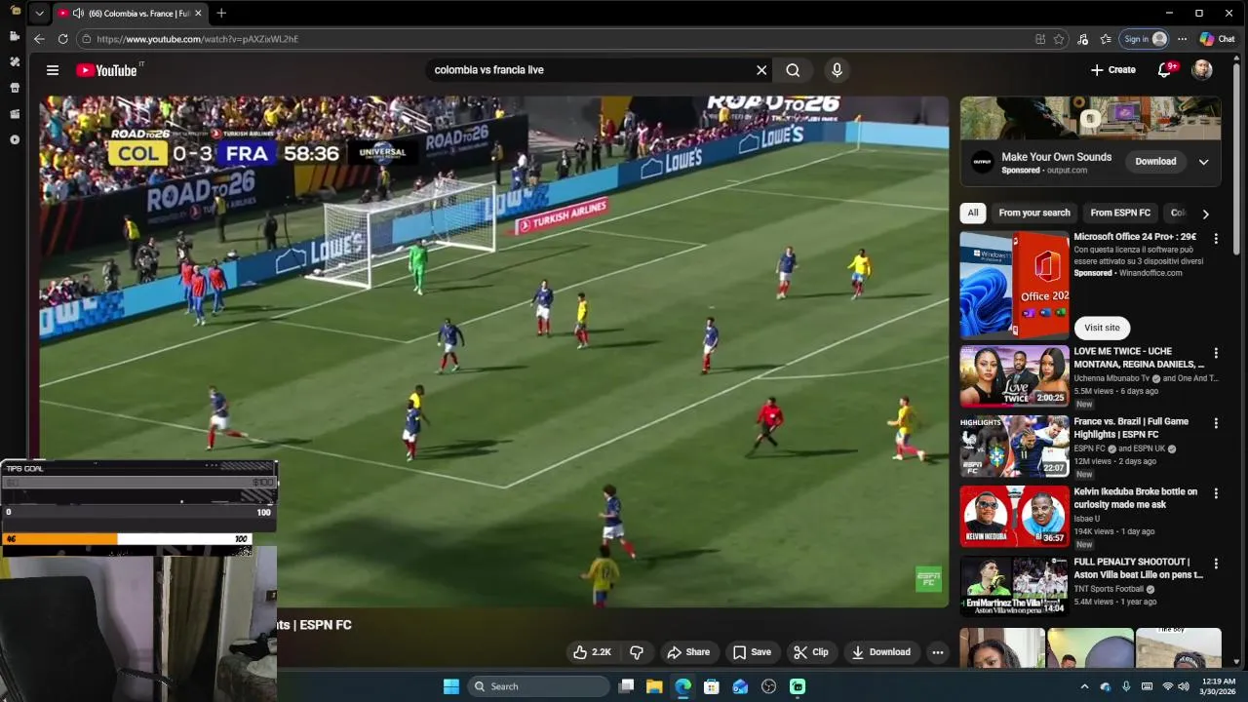Open browser settings and more ellipsis
Viewport: 1248px width, 702px height.
(1182, 39)
